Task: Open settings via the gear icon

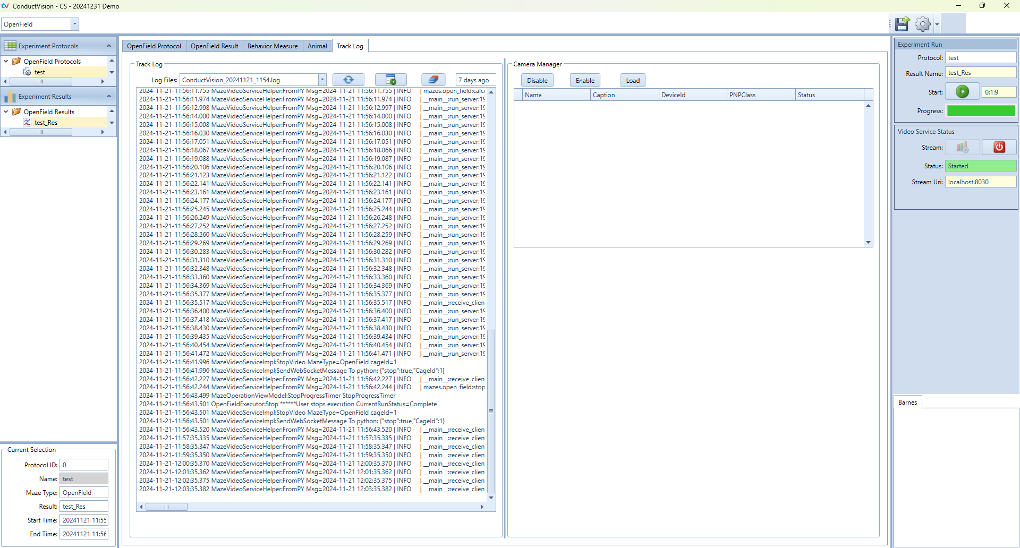Action: coord(923,24)
